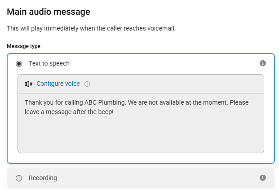Click the info icon for Text to speech
This screenshot has width=279, height=194.
(263, 63)
